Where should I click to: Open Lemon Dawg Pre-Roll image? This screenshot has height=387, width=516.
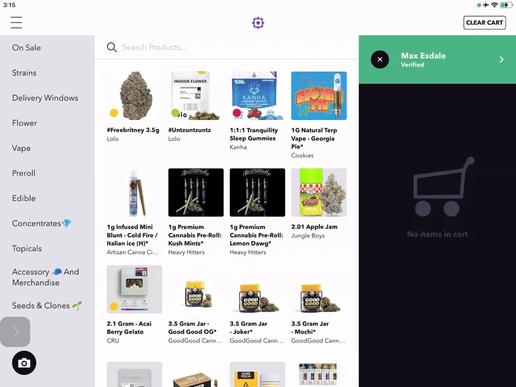coord(257,192)
